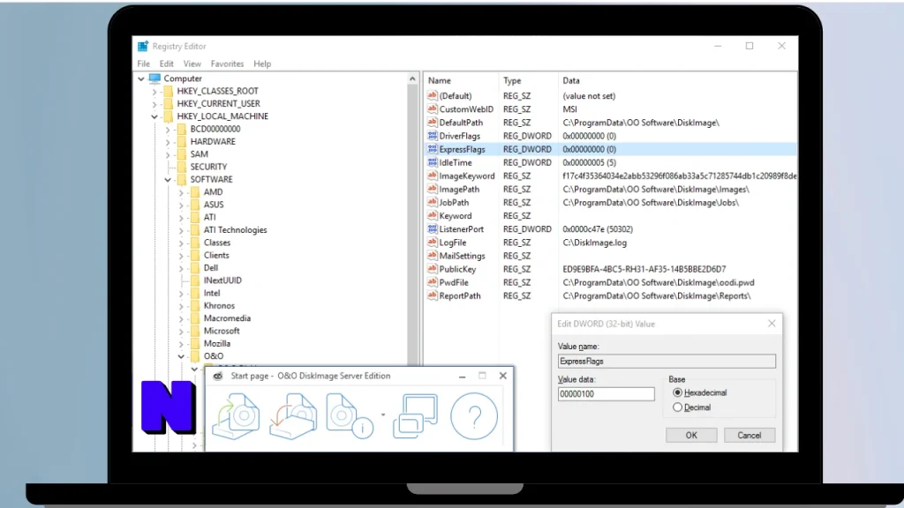Image resolution: width=904 pixels, height=508 pixels.
Task: Select the Khronos key in tree
Action: pyautogui.click(x=219, y=306)
